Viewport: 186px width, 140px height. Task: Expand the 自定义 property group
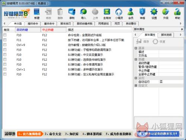(136, 85)
